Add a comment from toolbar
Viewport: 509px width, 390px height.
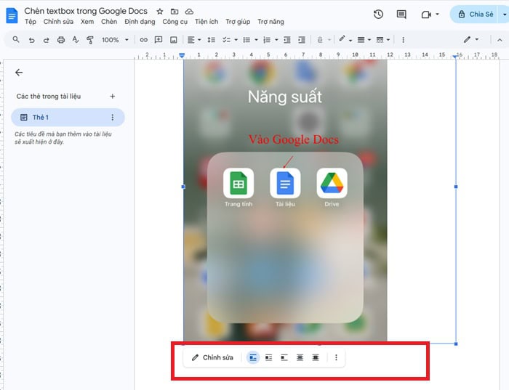(159, 40)
